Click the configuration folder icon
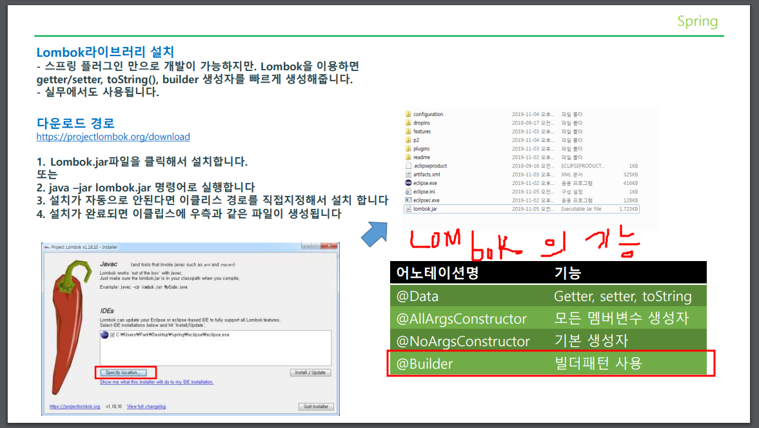Image resolution: width=759 pixels, height=428 pixels. pyautogui.click(x=408, y=114)
